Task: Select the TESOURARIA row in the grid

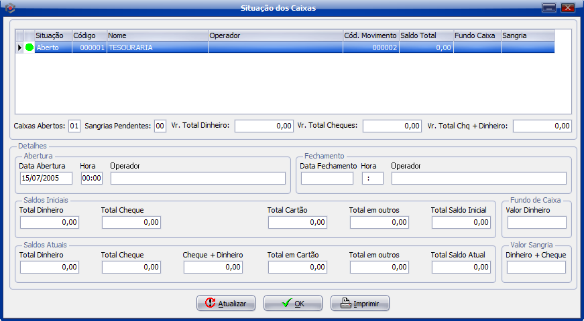Action: point(158,47)
